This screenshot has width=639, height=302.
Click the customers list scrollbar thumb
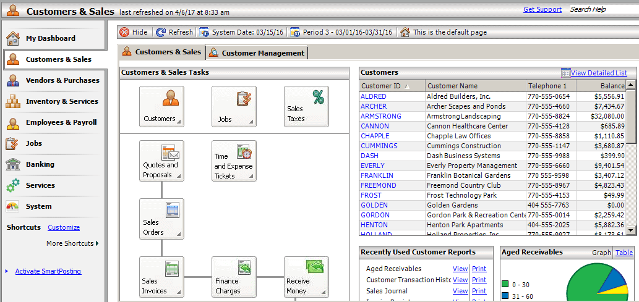[x=631, y=116]
